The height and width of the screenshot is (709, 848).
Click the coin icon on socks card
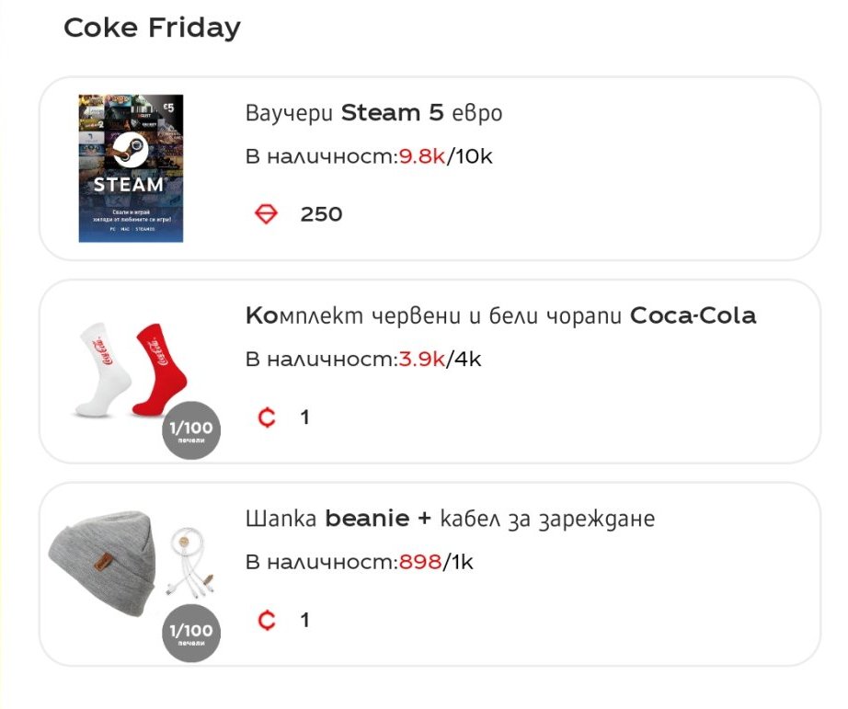pos(267,417)
